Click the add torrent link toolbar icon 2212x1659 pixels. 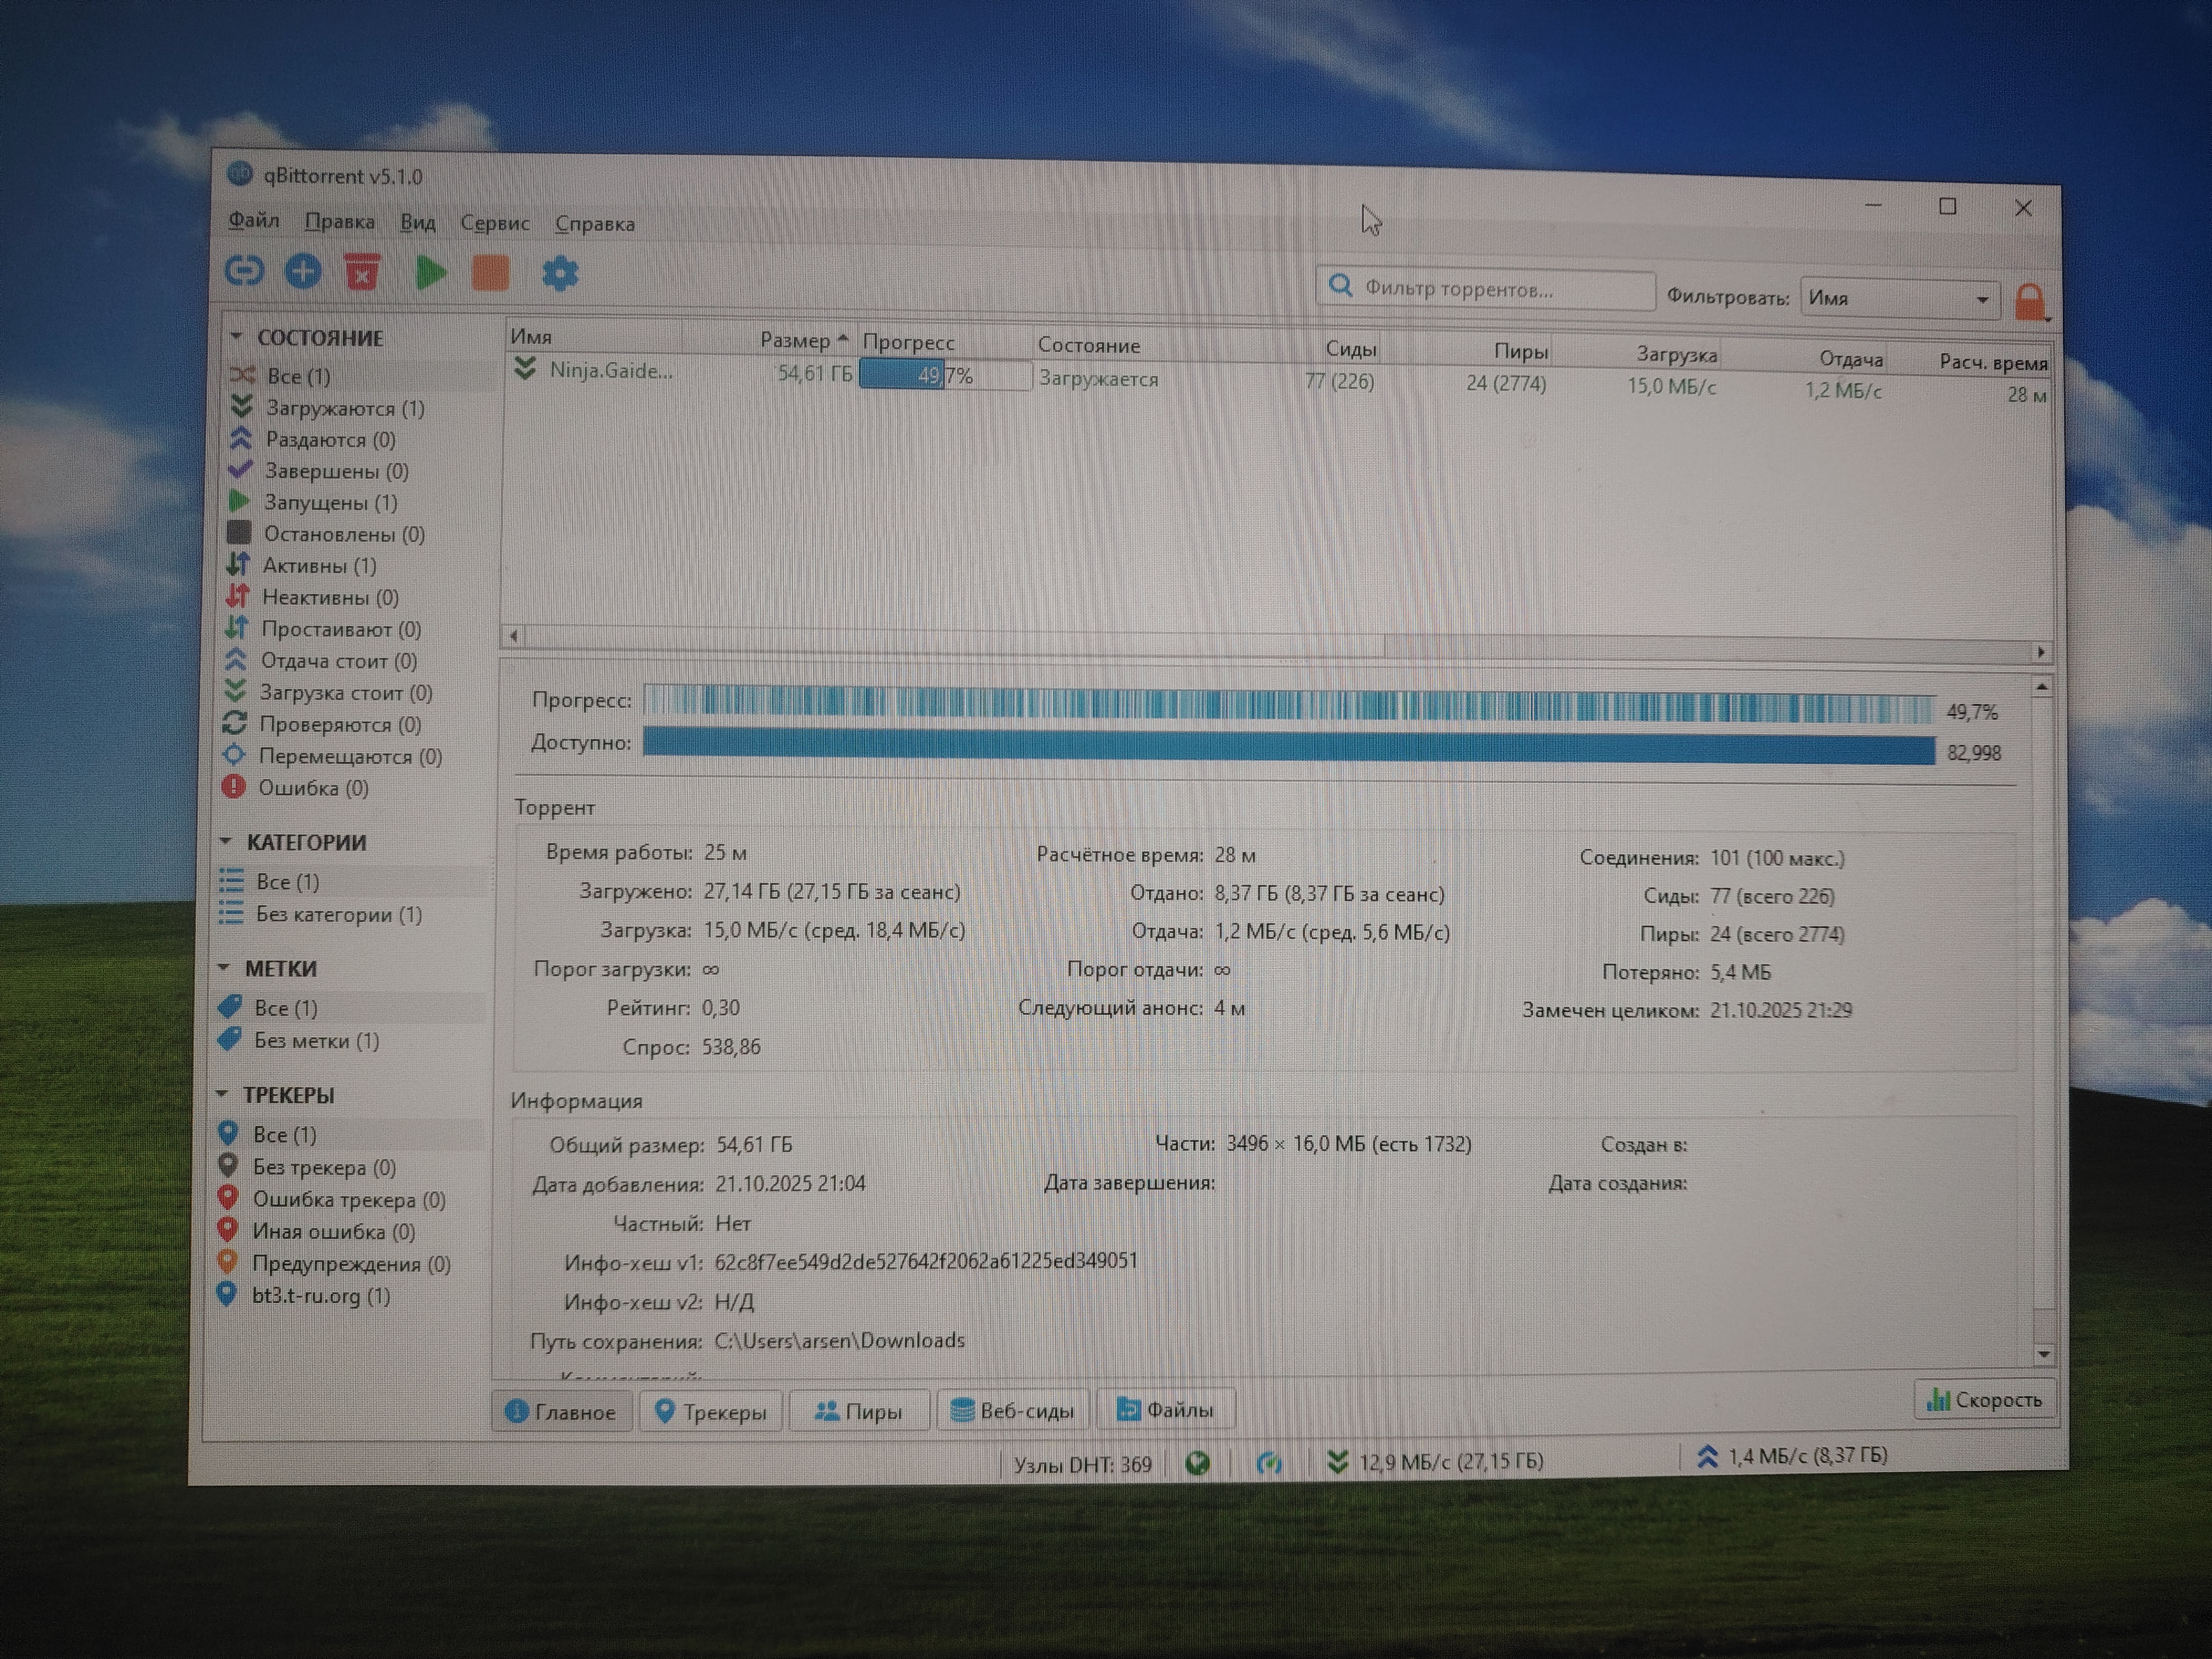[x=243, y=270]
